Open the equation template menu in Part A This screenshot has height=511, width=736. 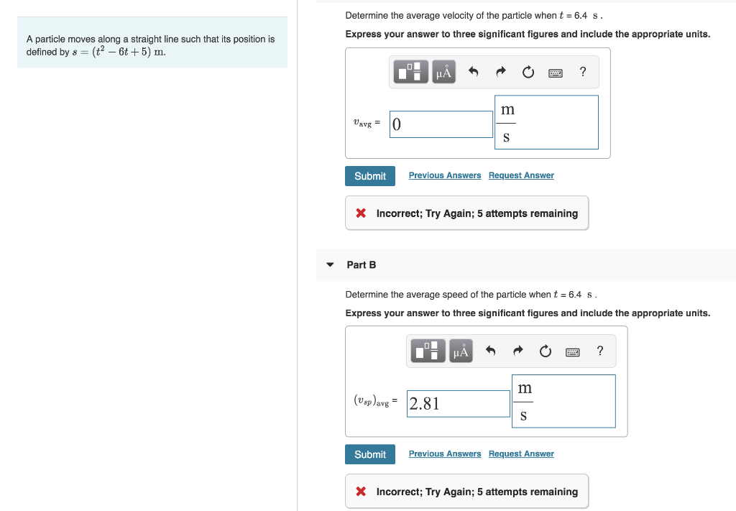tap(410, 72)
